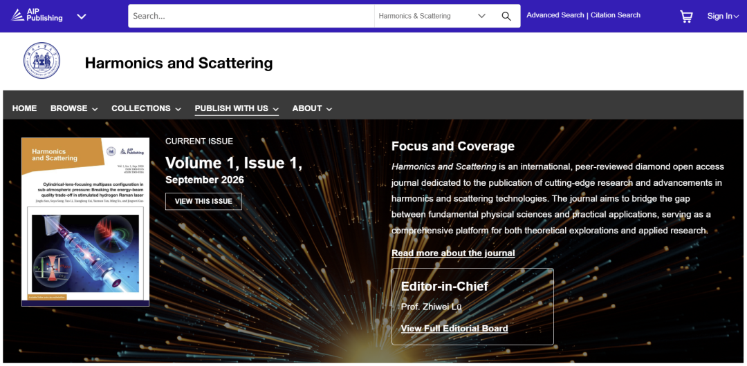The image size is (747, 366).
Task: Follow the Read more about the journal link
Action: (453, 253)
